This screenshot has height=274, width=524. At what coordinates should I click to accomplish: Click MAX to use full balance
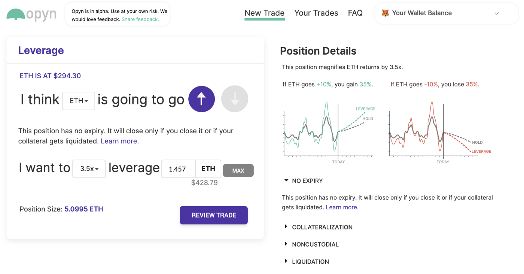coord(238,170)
